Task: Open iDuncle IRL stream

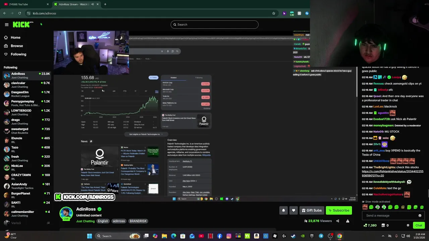Action: (27, 140)
